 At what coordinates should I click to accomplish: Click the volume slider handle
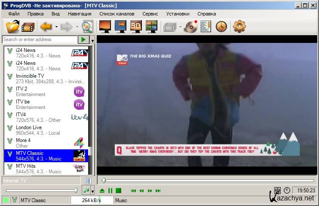[76, 190]
